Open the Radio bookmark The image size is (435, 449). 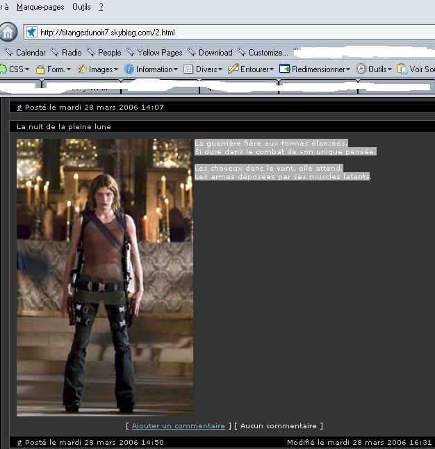pos(72,53)
